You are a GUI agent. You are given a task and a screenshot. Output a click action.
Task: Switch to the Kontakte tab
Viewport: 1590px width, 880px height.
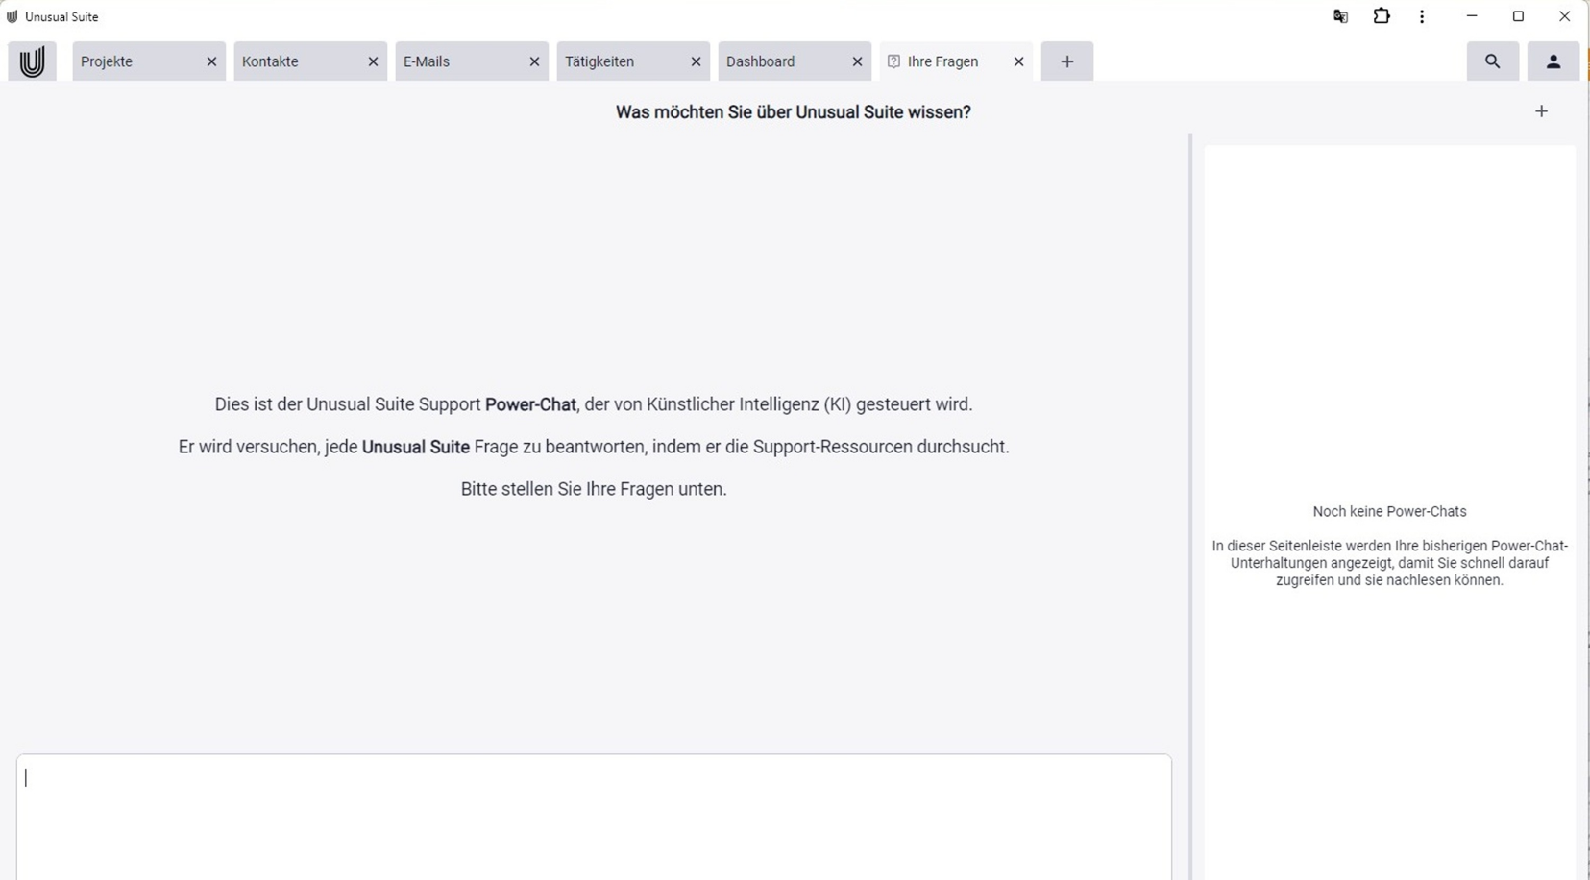tap(296, 61)
